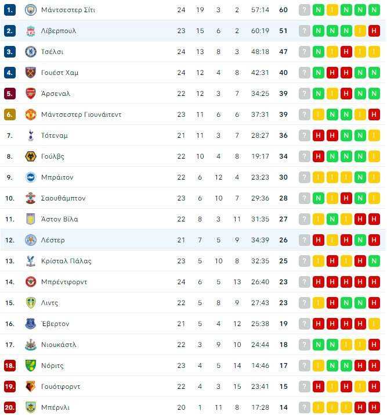
Task: Select the Tottenham cockerel crest
Action: pyautogui.click(x=30, y=135)
